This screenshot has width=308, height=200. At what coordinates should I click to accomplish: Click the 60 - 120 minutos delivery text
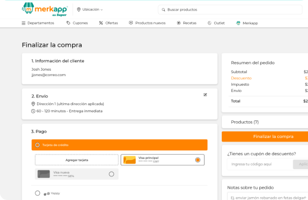tap(69, 111)
